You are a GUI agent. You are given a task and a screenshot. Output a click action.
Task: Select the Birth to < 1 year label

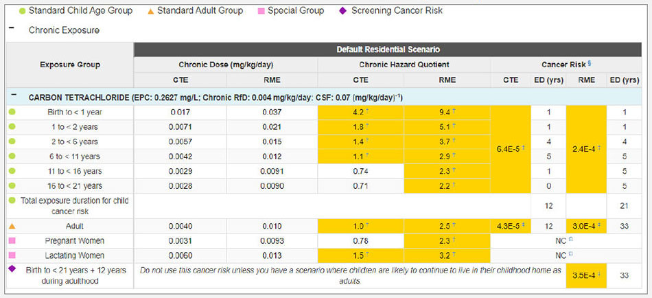click(x=74, y=113)
